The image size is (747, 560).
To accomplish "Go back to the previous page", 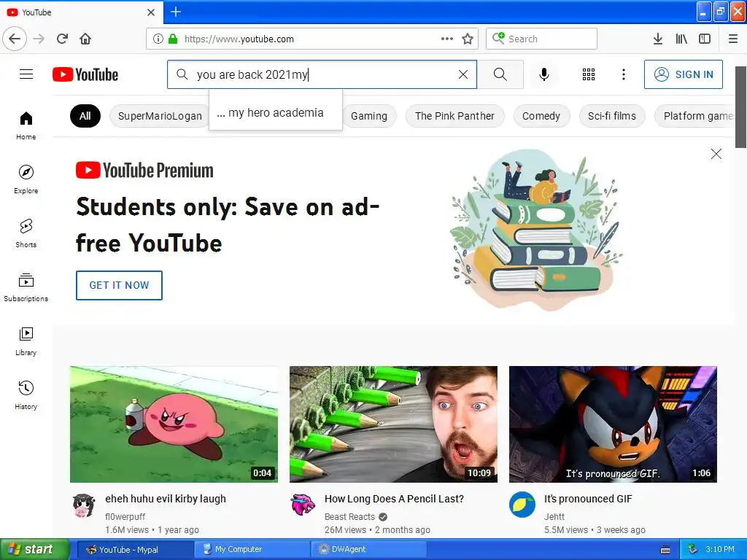I will click(15, 39).
